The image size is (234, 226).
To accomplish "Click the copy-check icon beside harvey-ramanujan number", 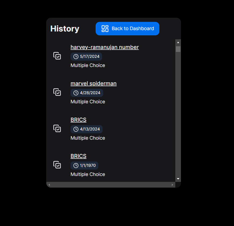I will coord(57,56).
